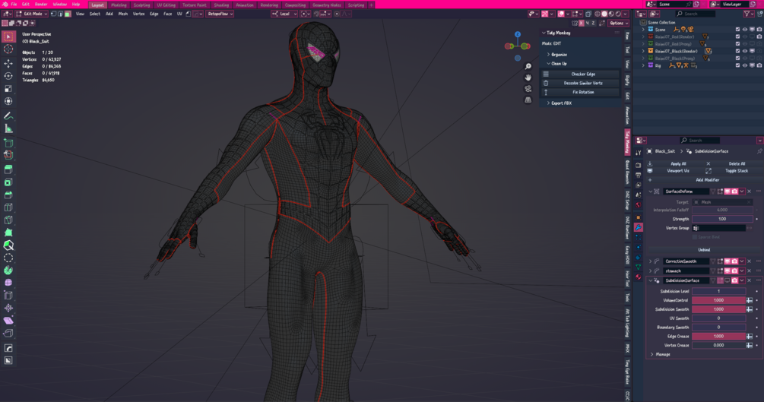The height and width of the screenshot is (402, 764).
Task: Expand the Export FBX section
Action: pos(561,103)
